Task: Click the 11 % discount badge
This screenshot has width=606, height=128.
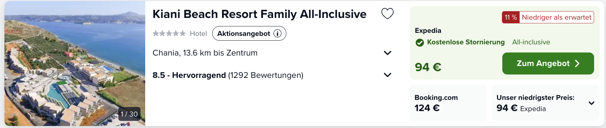Action: (x=510, y=17)
